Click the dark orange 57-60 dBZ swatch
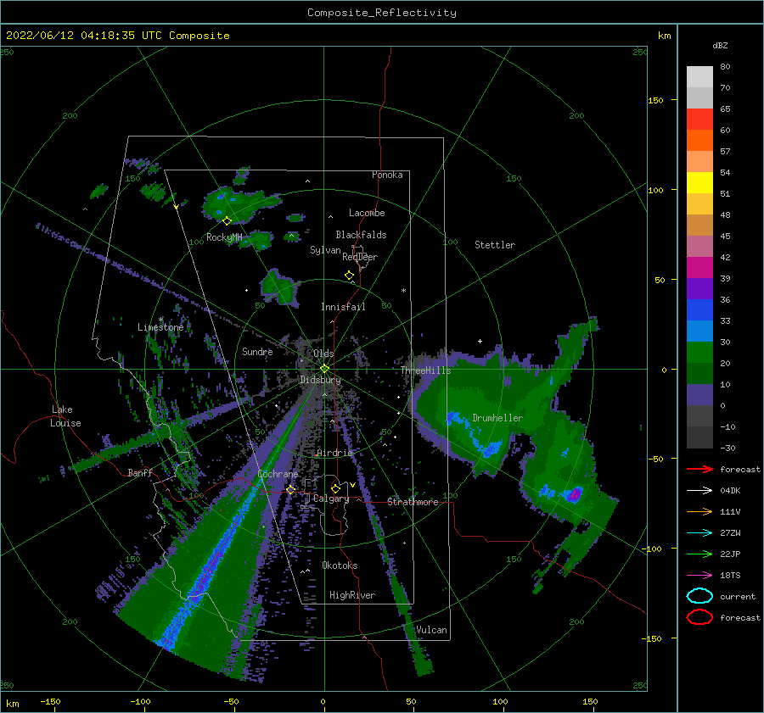 point(699,140)
